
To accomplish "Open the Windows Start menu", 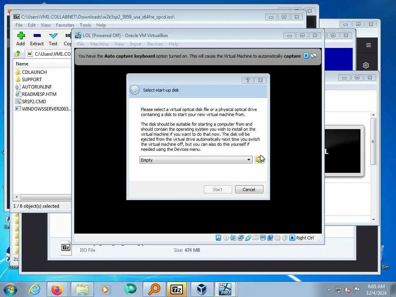I will [10, 289].
